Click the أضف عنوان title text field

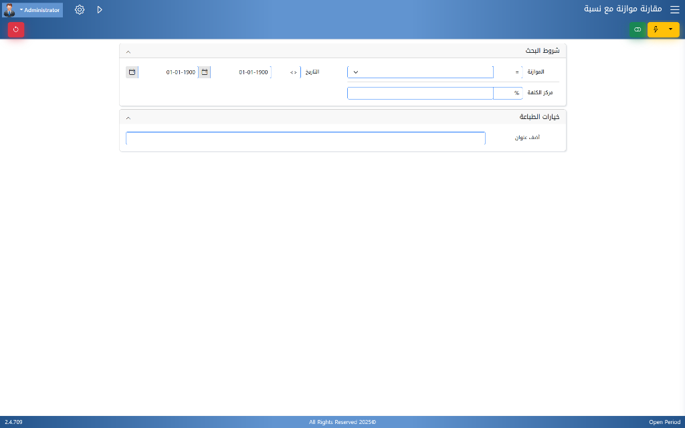pyautogui.click(x=306, y=138)
